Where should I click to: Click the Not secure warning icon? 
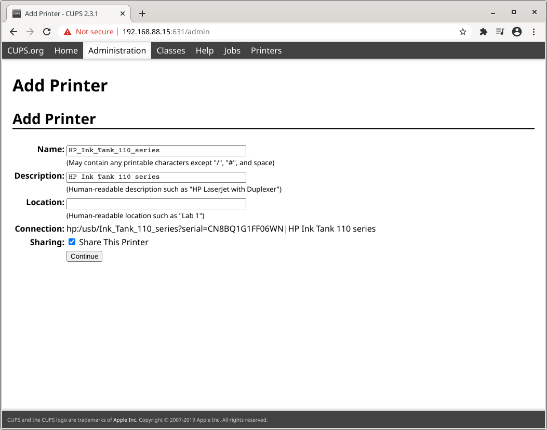pos(68,32)
